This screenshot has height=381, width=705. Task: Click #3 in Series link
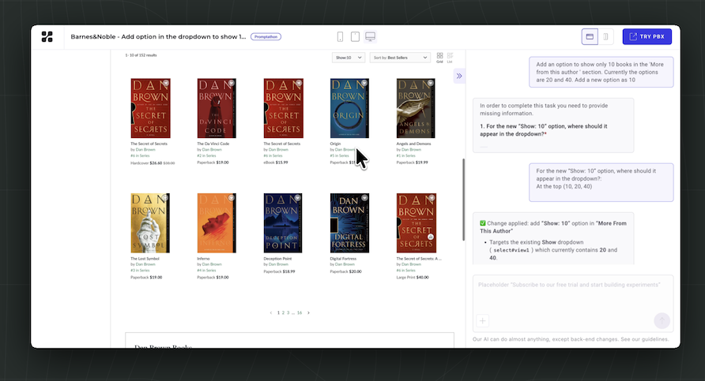point(140,270)
